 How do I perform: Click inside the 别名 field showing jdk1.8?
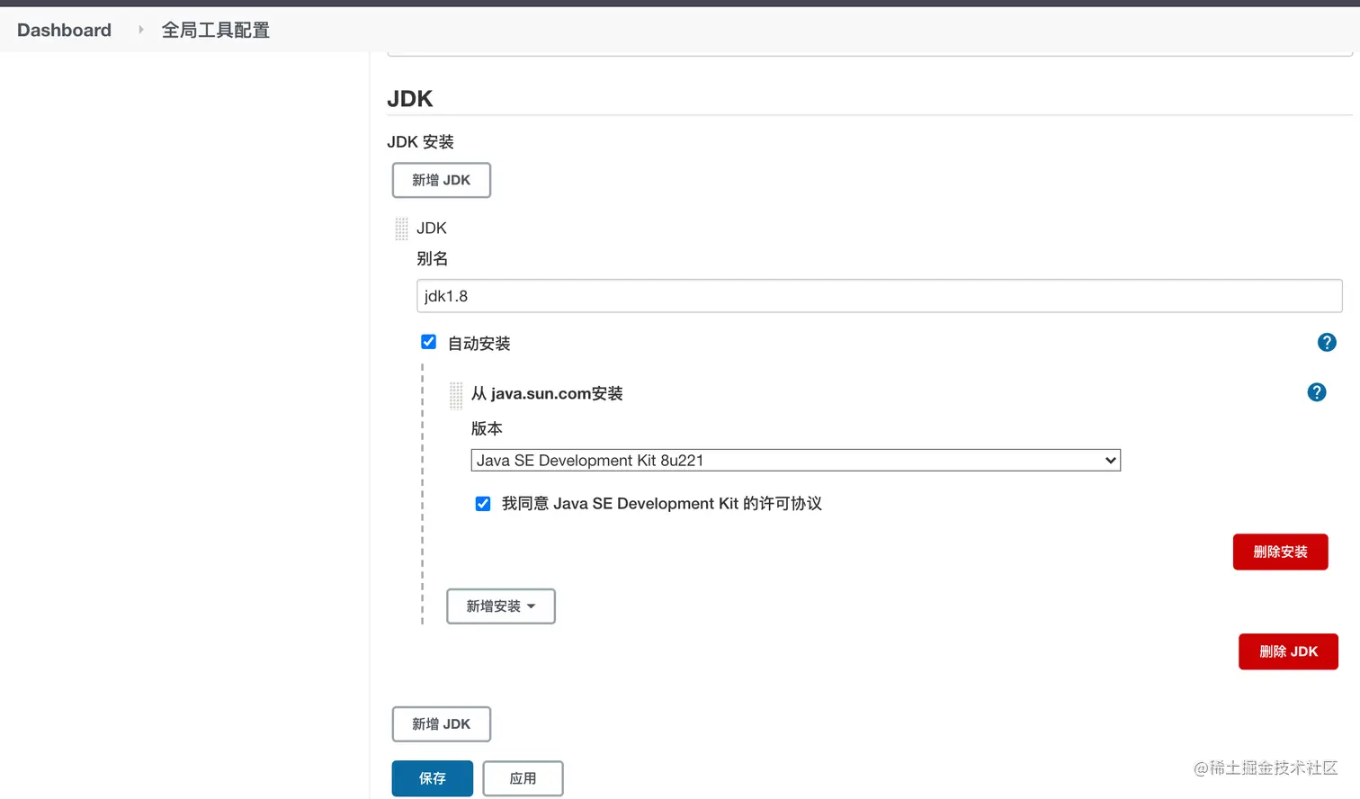tap(877, 295)
